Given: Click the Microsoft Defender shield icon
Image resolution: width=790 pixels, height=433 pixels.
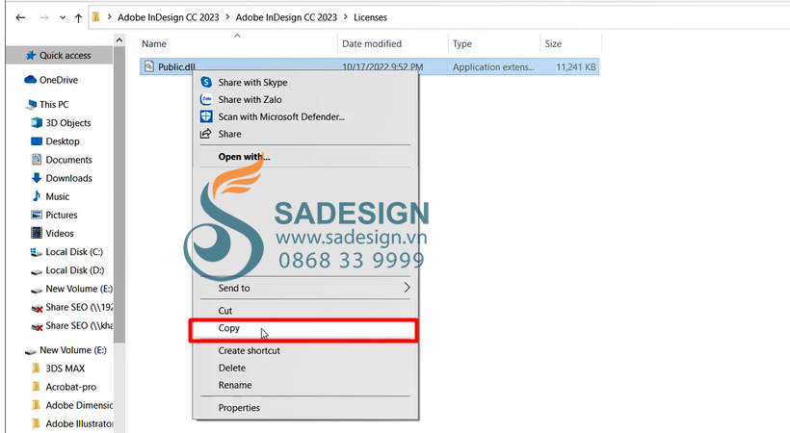Looking at the screenshot, I should pyautogui.click(x=206, y=116).
